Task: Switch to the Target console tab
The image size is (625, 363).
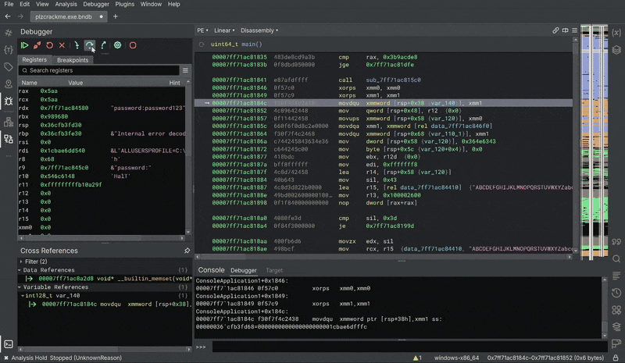Action: pyautogui.click(x=274, y=270)
